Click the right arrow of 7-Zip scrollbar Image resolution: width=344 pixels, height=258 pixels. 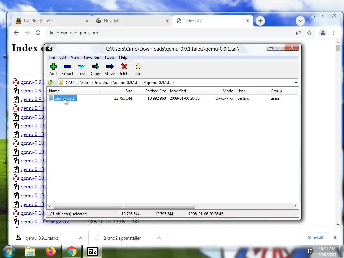pyautogui.click(x=295, y=206)
